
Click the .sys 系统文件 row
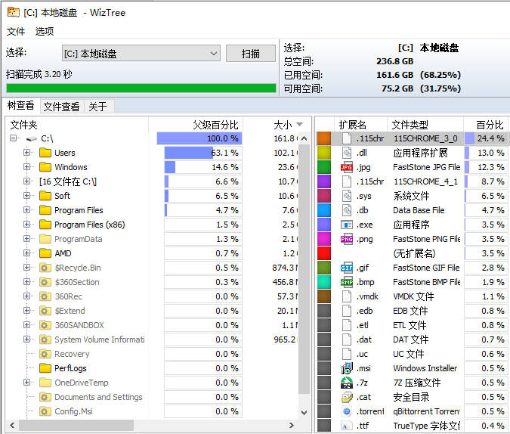click(x=413, y=196)
